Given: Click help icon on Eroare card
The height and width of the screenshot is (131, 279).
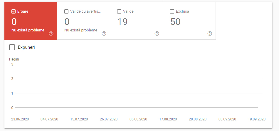Looking at the screenshot, I should 51,33.
